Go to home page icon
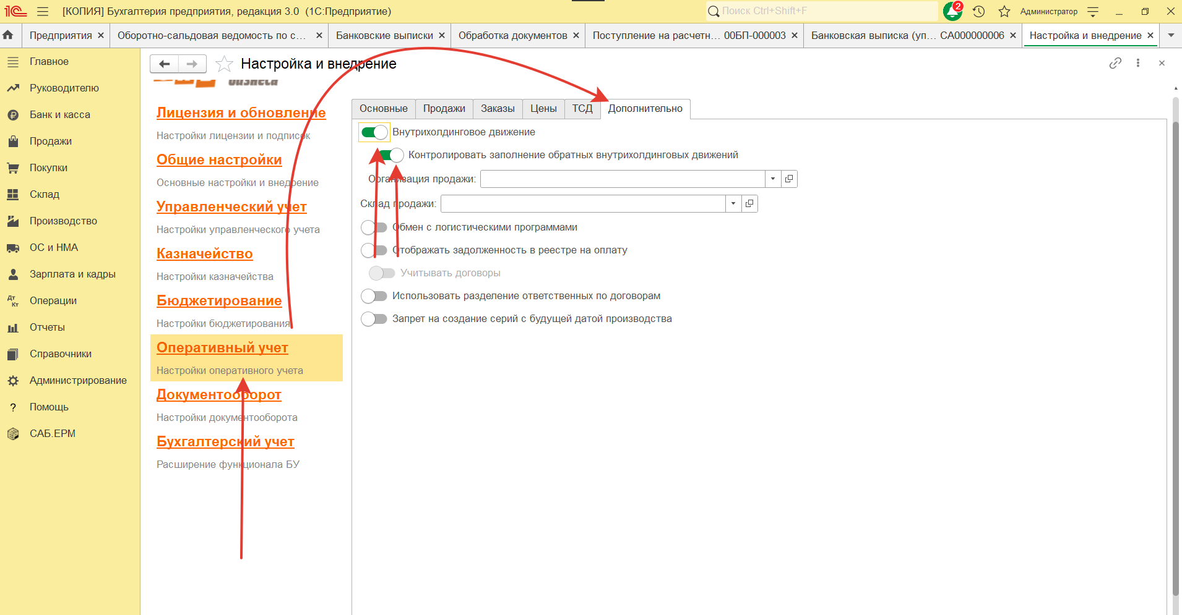 click(8, 35)
